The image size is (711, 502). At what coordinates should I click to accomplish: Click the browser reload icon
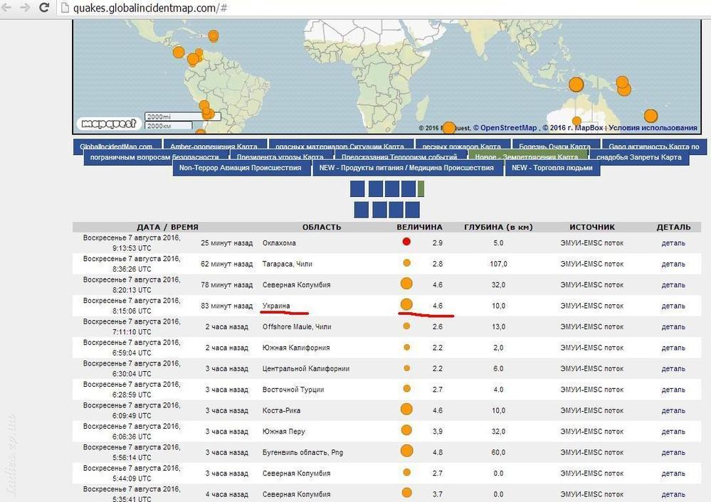[x=44, y=7]
